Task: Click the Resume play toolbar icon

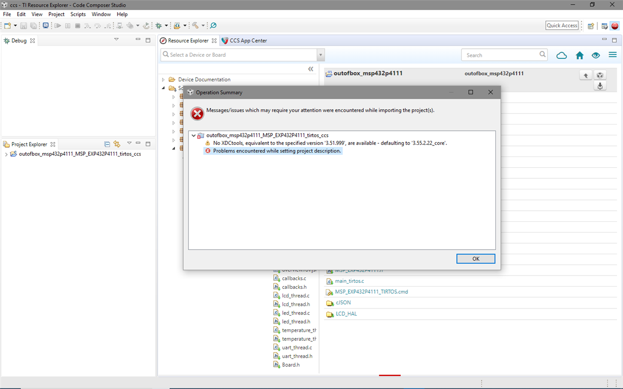Action: click(x=58, y=25)
